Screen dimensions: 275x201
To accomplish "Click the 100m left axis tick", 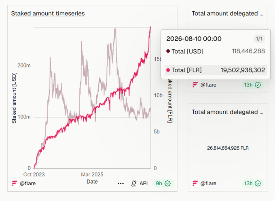I will (24, 117).
